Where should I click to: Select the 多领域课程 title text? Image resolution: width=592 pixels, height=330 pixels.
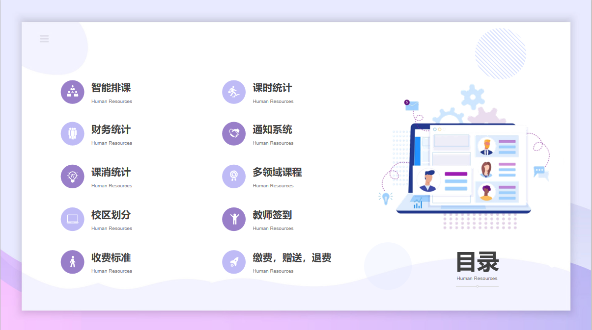(x=277, y=173)
